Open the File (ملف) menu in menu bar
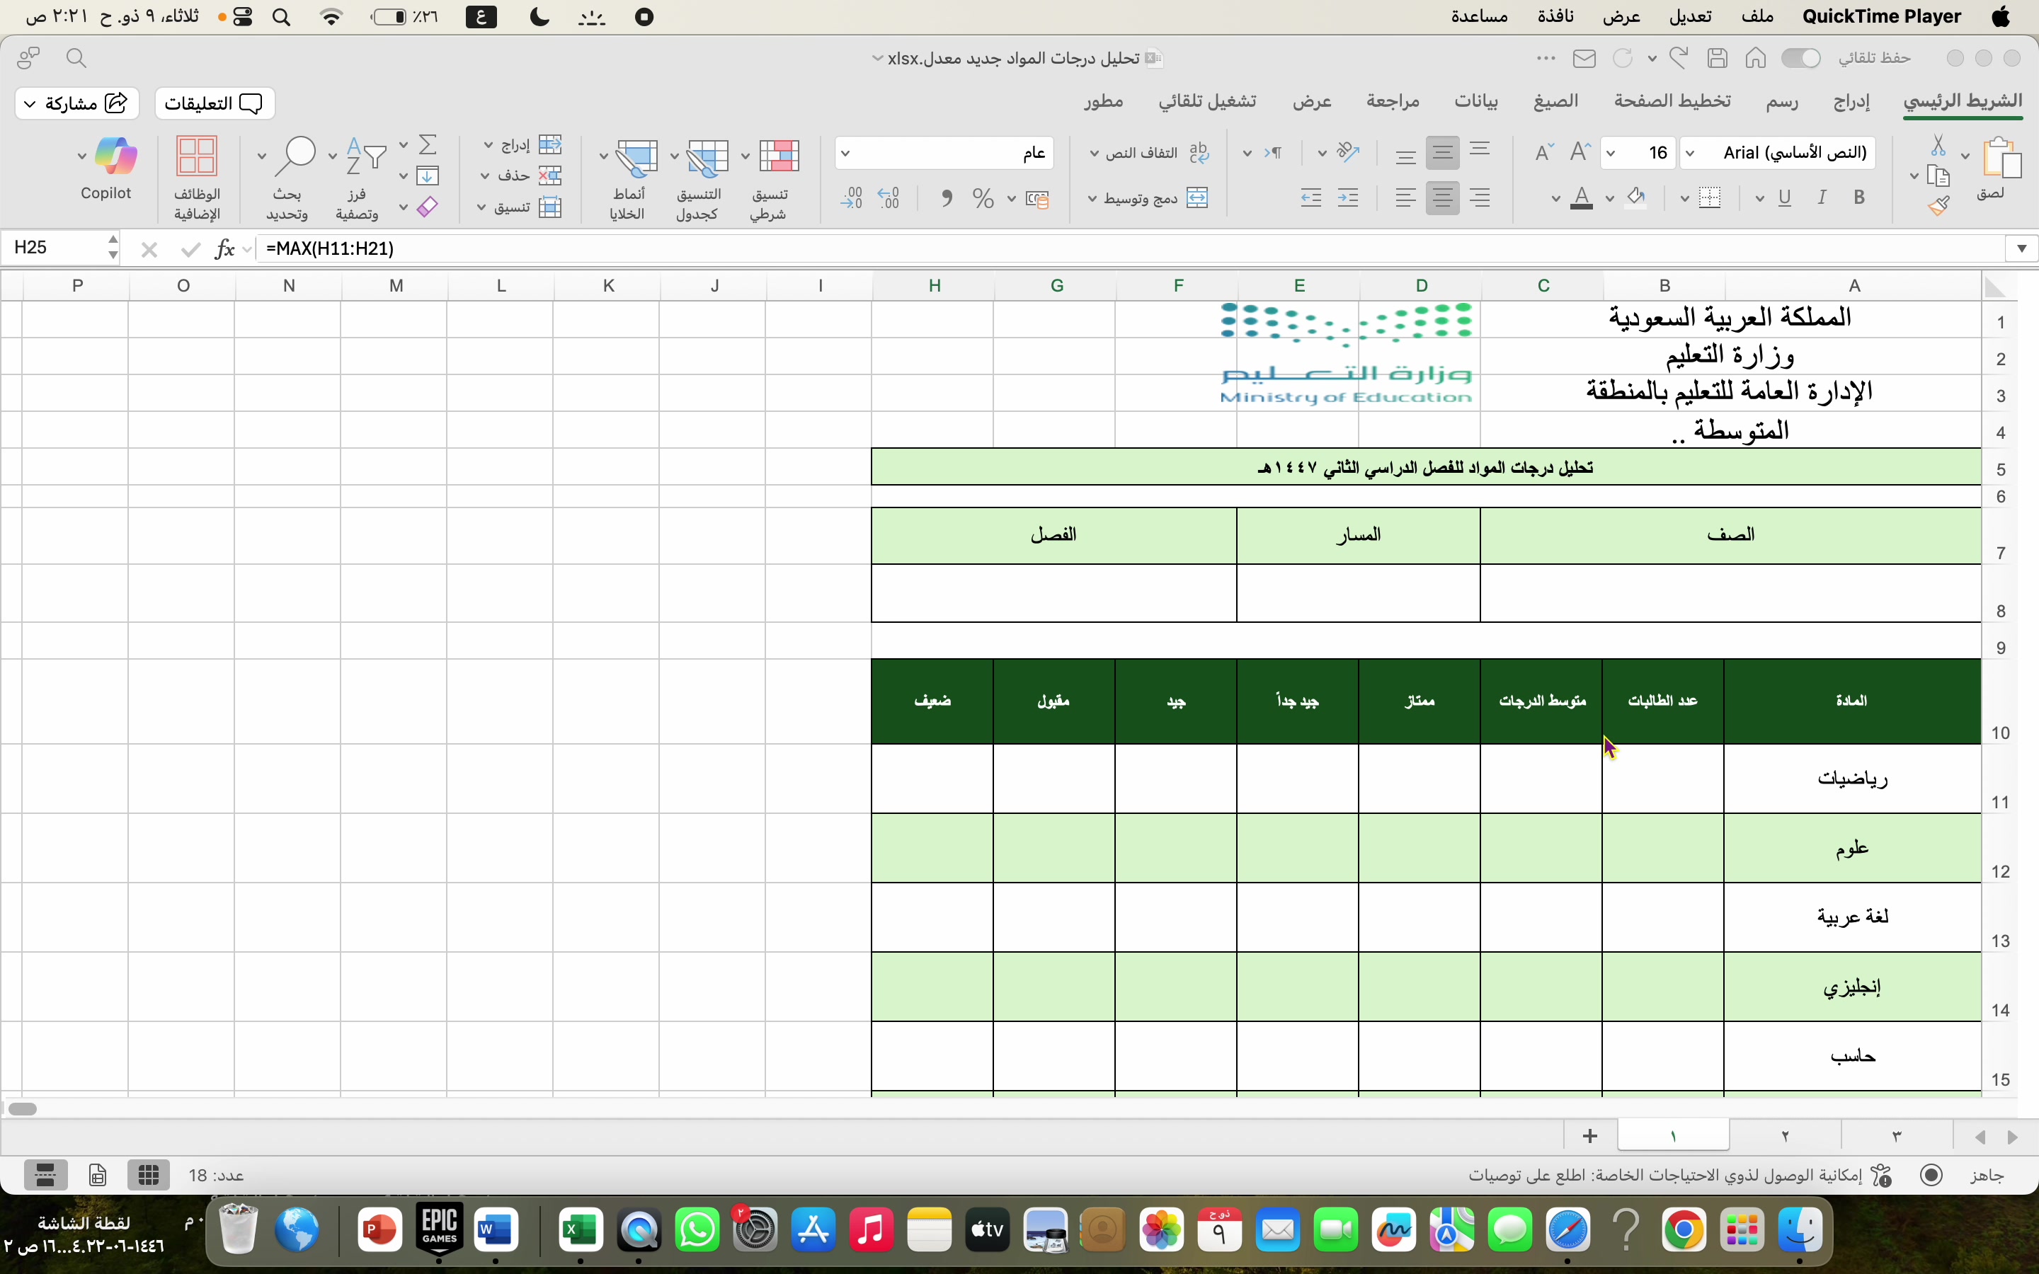This screenshot has height=1274, width=2039. [1757, 17]
